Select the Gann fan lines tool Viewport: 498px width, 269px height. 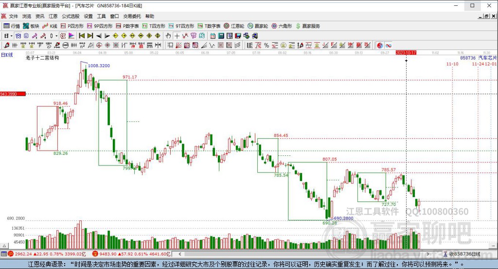[179, 45]
